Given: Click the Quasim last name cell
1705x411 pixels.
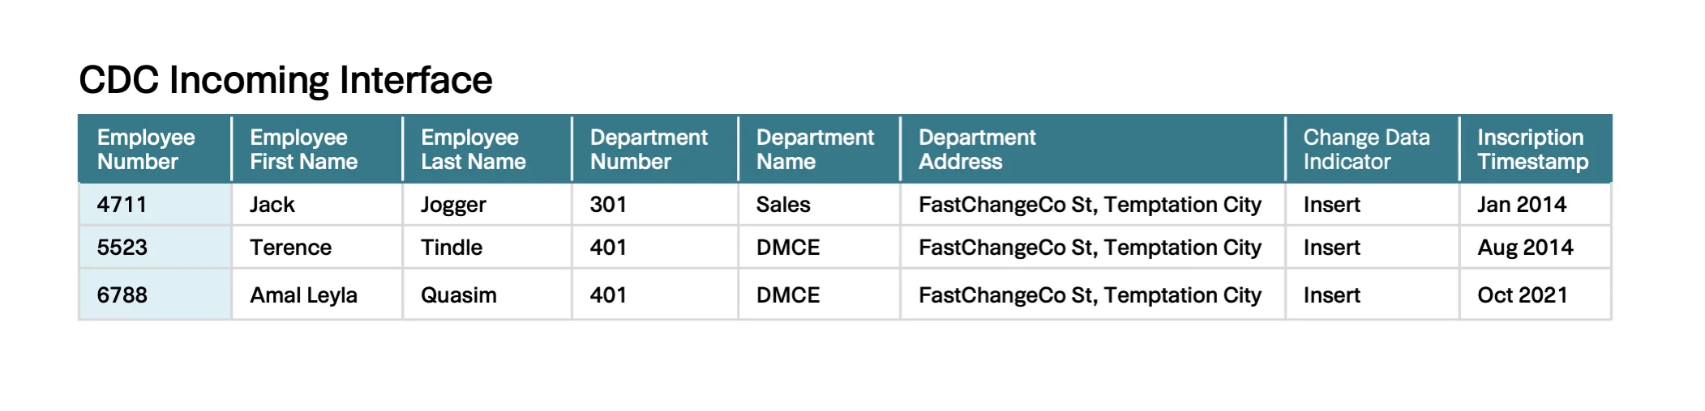Looking at the screenshot, I should 458,295.
